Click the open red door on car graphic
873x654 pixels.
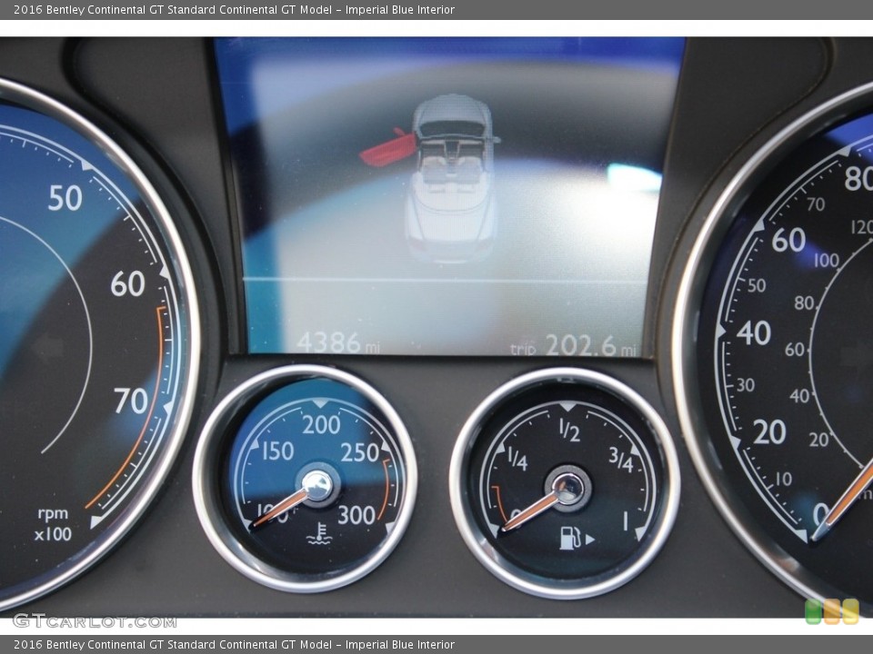(x=388, y=148)
